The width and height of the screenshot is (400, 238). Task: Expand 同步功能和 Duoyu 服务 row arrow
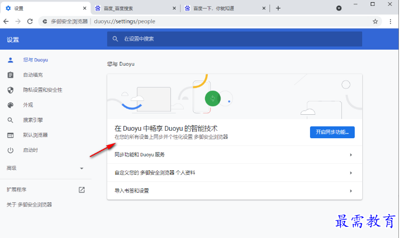tap(351, 155)
